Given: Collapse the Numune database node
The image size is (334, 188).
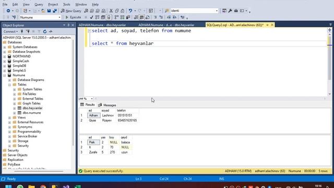Looking at the screenshot, I should 5,75.
